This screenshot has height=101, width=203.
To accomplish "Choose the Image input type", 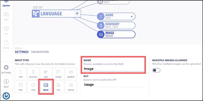I will tap(46, 87).
